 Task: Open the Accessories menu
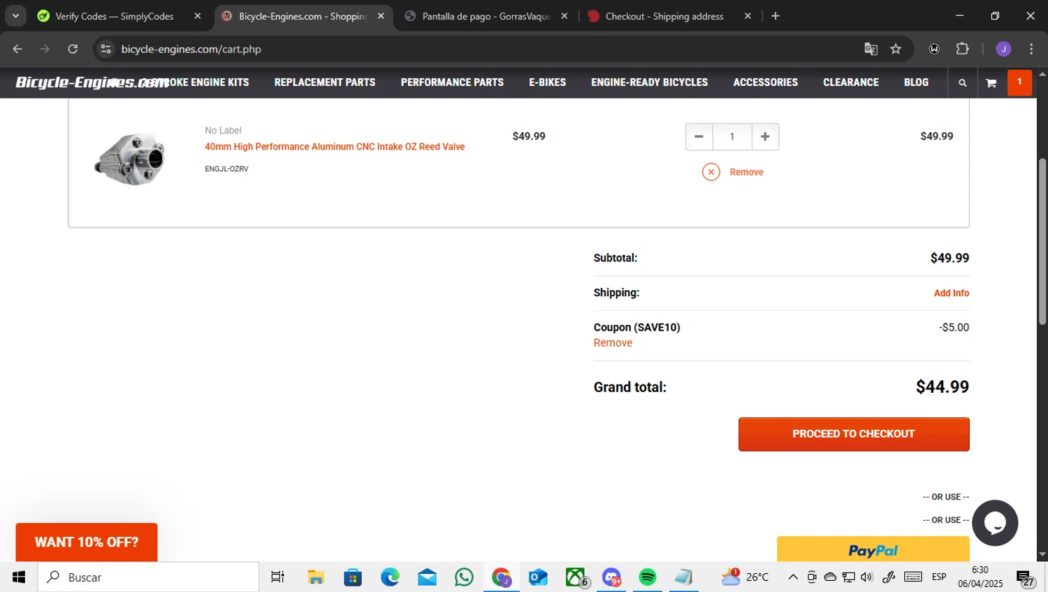(x=765, y=82)
